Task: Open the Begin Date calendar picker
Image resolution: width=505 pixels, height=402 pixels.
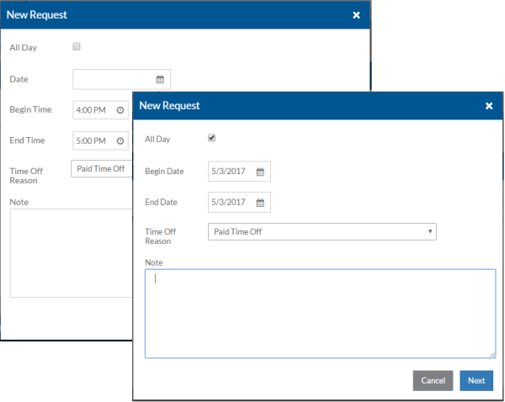Action: point(260,172)
